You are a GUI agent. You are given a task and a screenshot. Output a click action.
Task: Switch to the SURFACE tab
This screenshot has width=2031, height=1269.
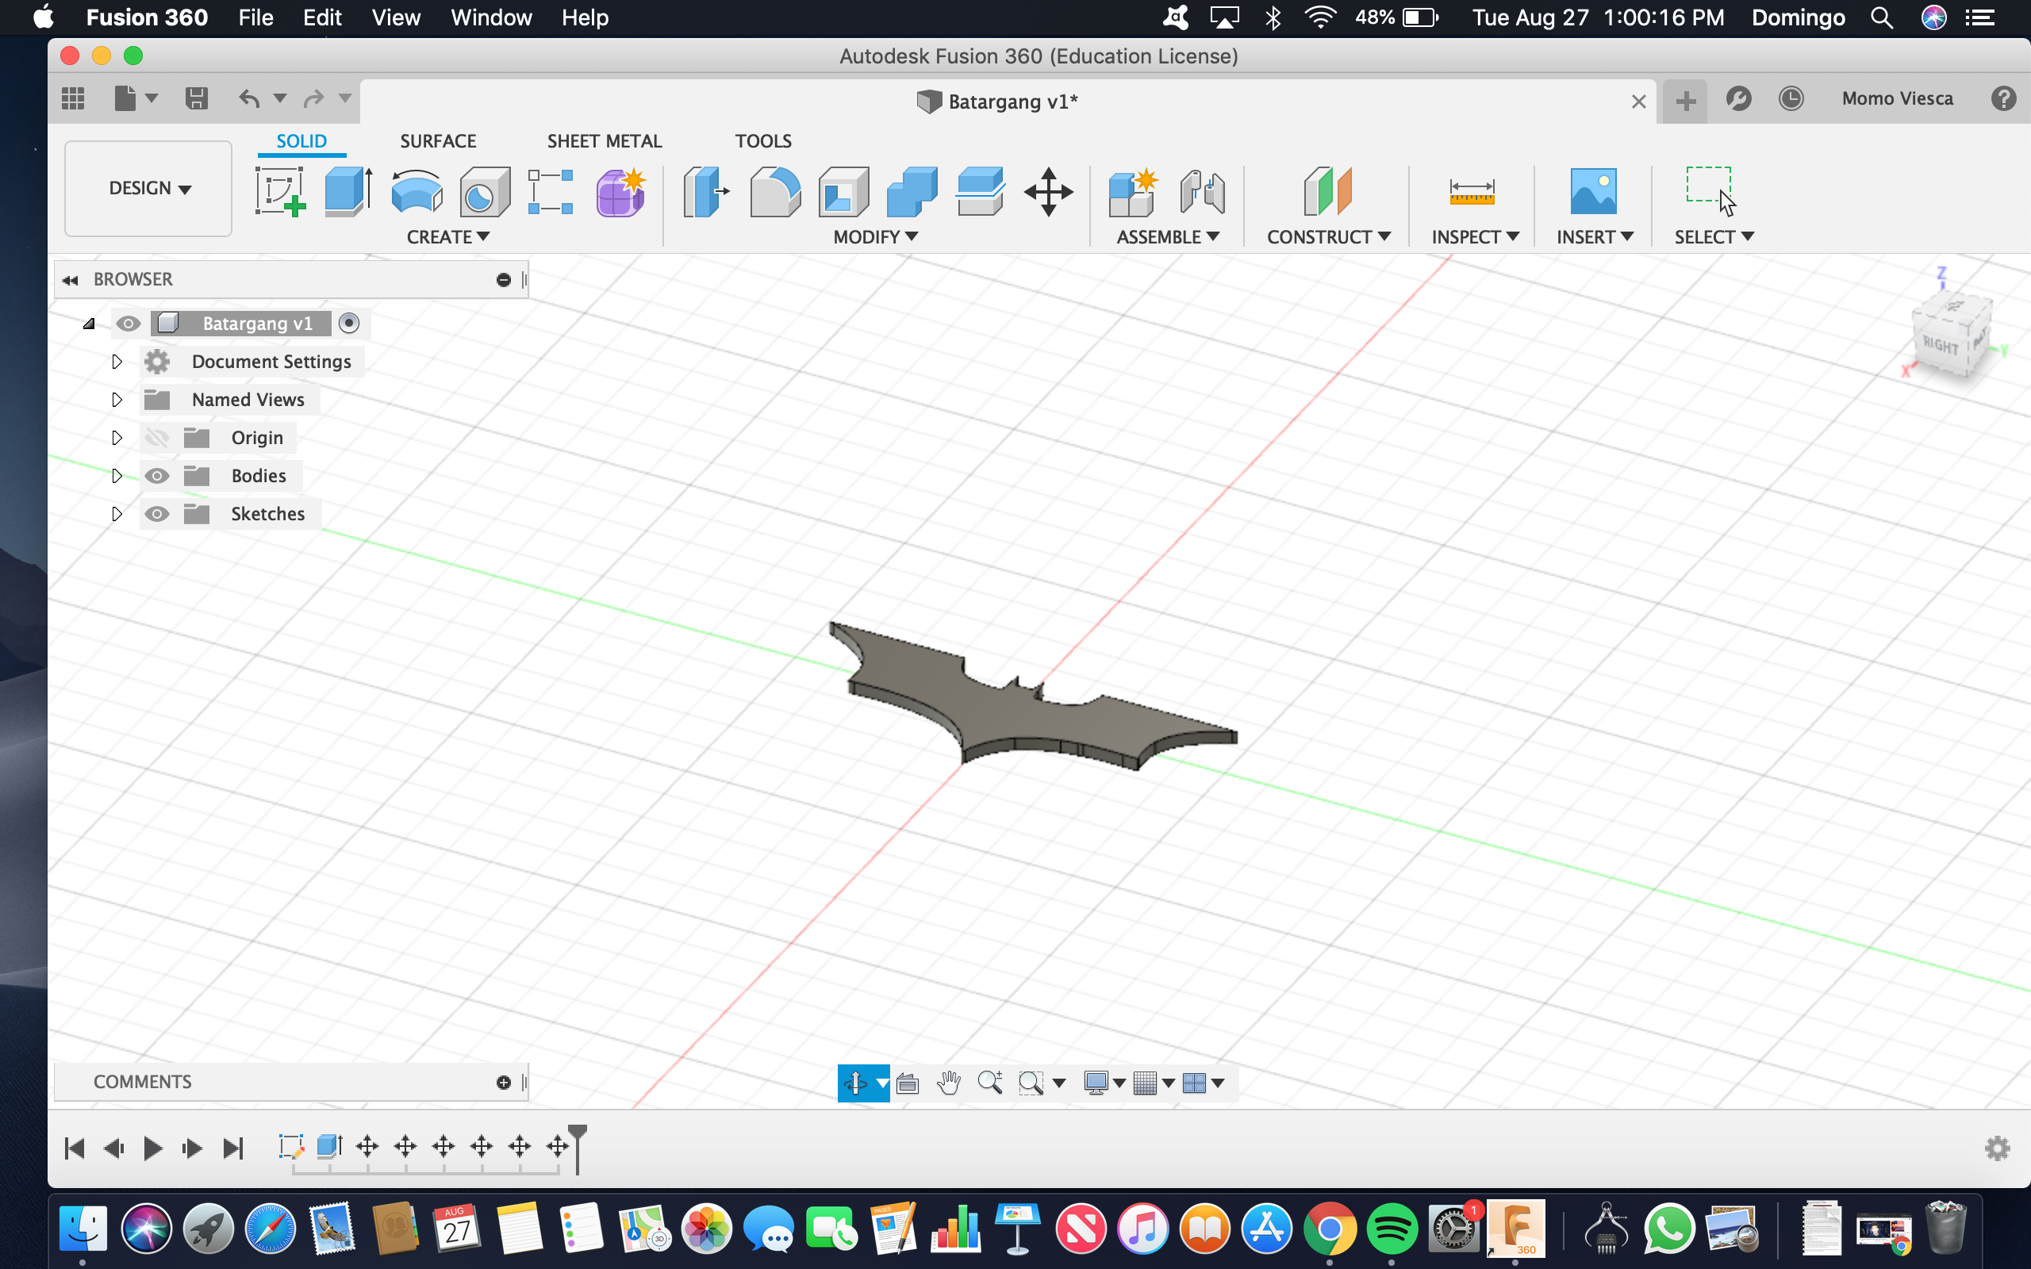[x=438, y=141]
